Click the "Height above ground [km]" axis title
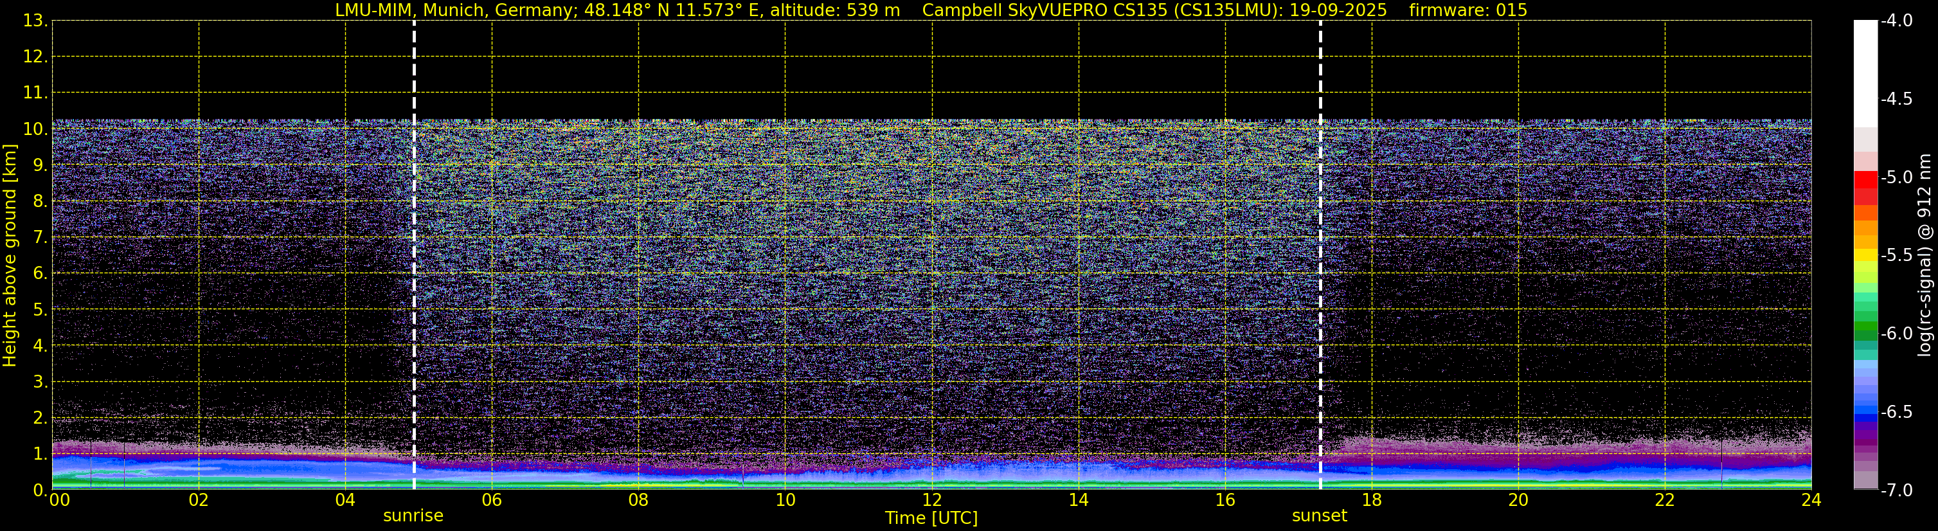1938x531 pixels. [10, 255]
